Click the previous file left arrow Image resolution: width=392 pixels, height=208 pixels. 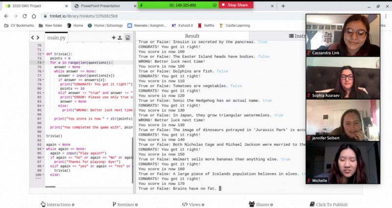[33, 37]
